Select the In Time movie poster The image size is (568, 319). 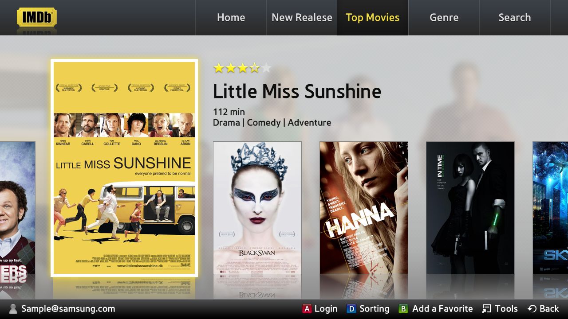tap(470, 208)
